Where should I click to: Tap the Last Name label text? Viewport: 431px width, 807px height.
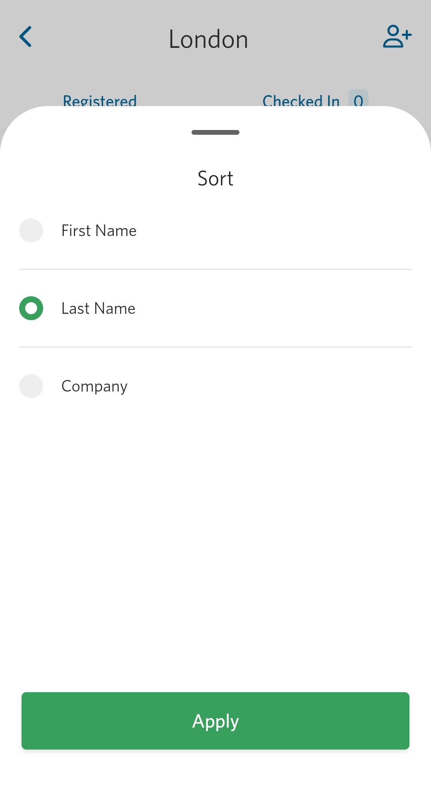tap(98, 308)
